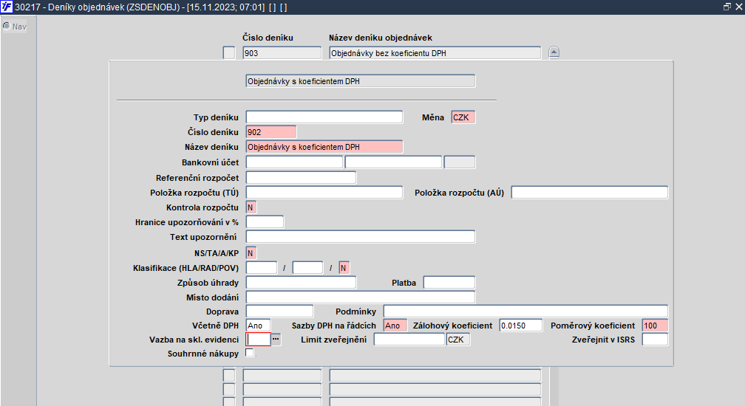Click the scroll-up arrow button beside the journal list

[554, 52]
